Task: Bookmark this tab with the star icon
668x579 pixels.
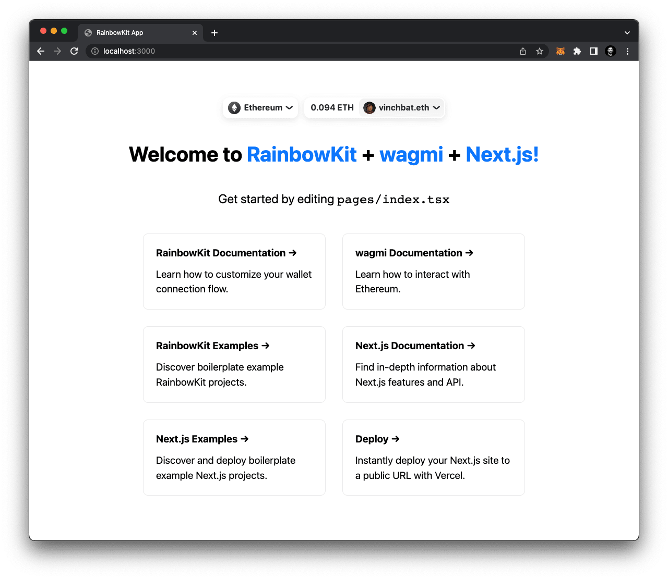Action: pos(540,51)
